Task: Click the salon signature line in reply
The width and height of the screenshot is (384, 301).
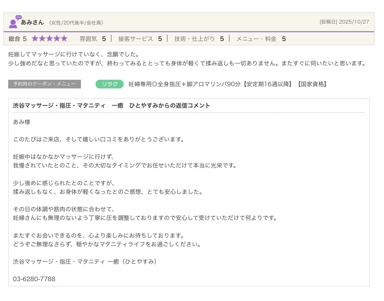Action: click(85, 262)
